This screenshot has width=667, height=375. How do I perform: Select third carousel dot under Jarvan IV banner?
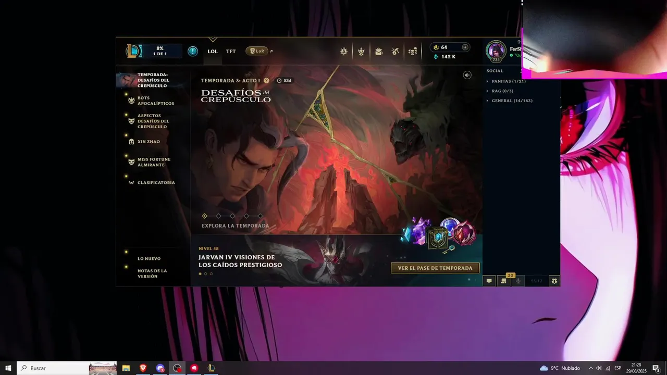[x=211, y=273]
